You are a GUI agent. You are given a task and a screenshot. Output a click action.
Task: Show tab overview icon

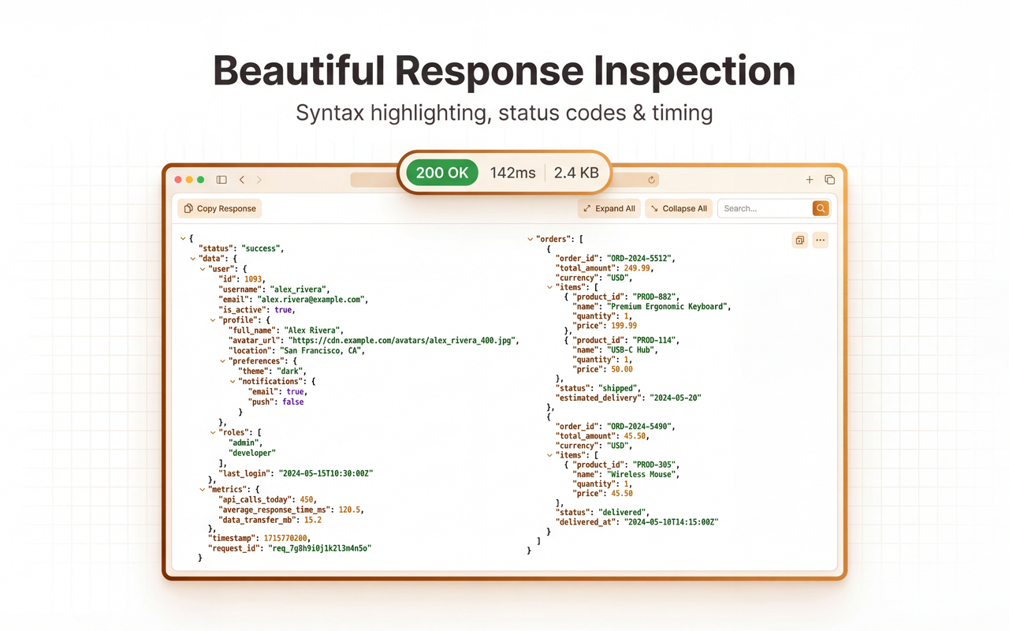click(x=829, y=180)
